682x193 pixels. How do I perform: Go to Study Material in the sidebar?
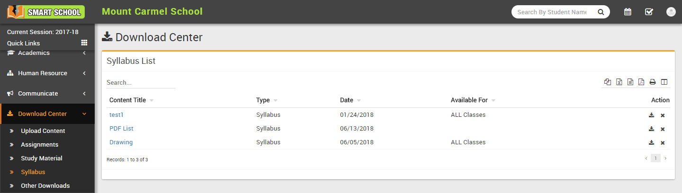42,158
